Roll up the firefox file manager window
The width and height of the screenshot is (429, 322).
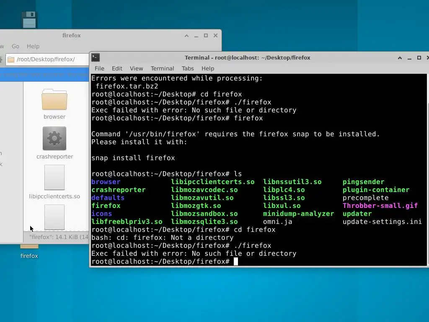[x=186, y=36]
